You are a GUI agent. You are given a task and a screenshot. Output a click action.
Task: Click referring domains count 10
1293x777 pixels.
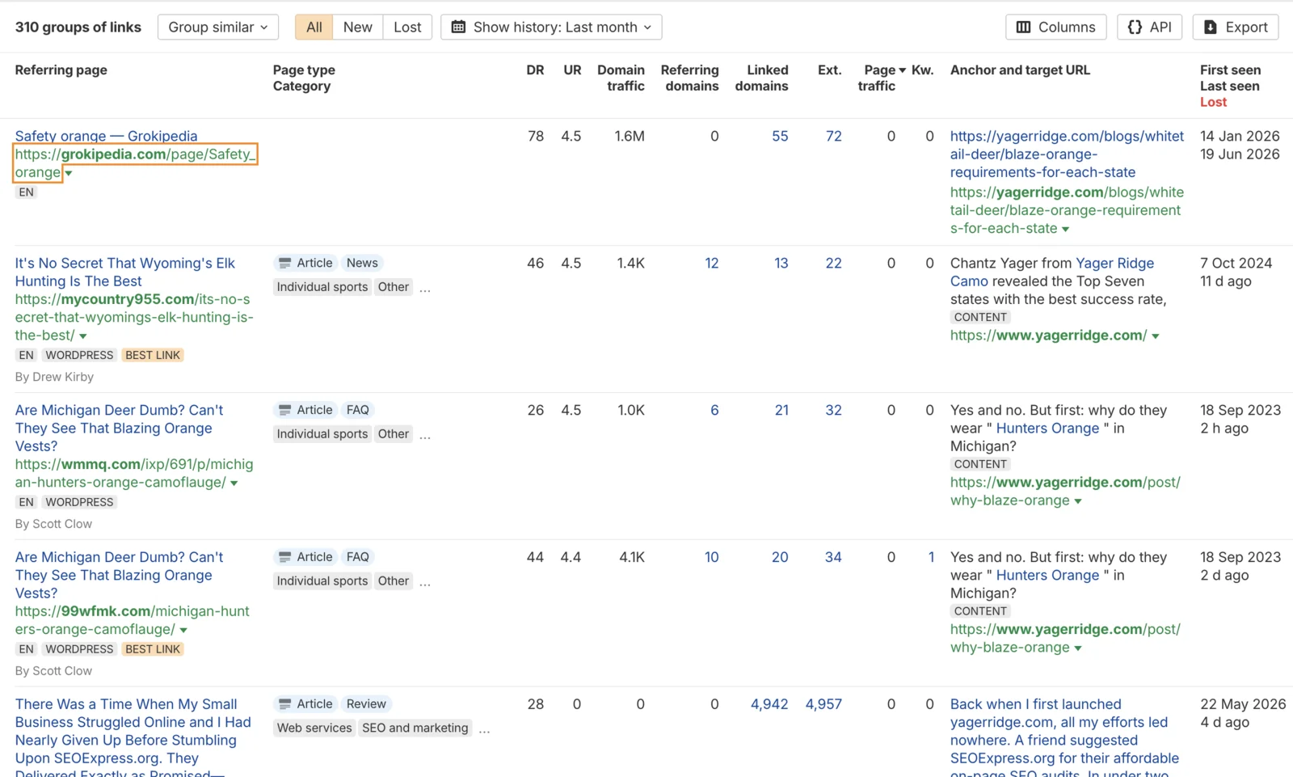[711, 557]
